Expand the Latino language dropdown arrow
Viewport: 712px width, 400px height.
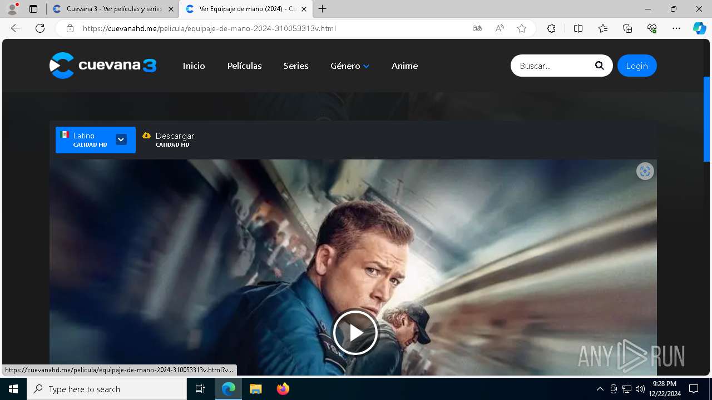pyautogui.click(x=121, y=139)
